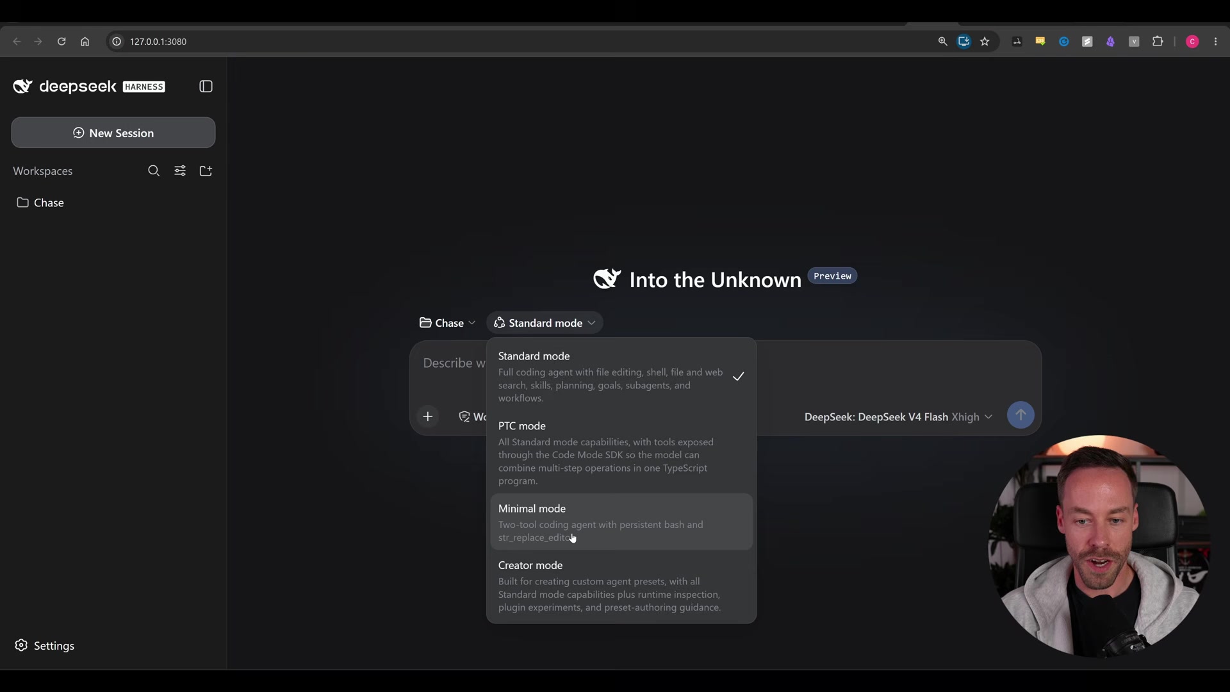Click the purple extension icon in toolbar
The height and width of the screenshot is (692, 1230).
(x=1110, y=42)
